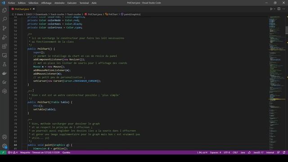Click the VS Code logo in title bar

coord(3,3)
